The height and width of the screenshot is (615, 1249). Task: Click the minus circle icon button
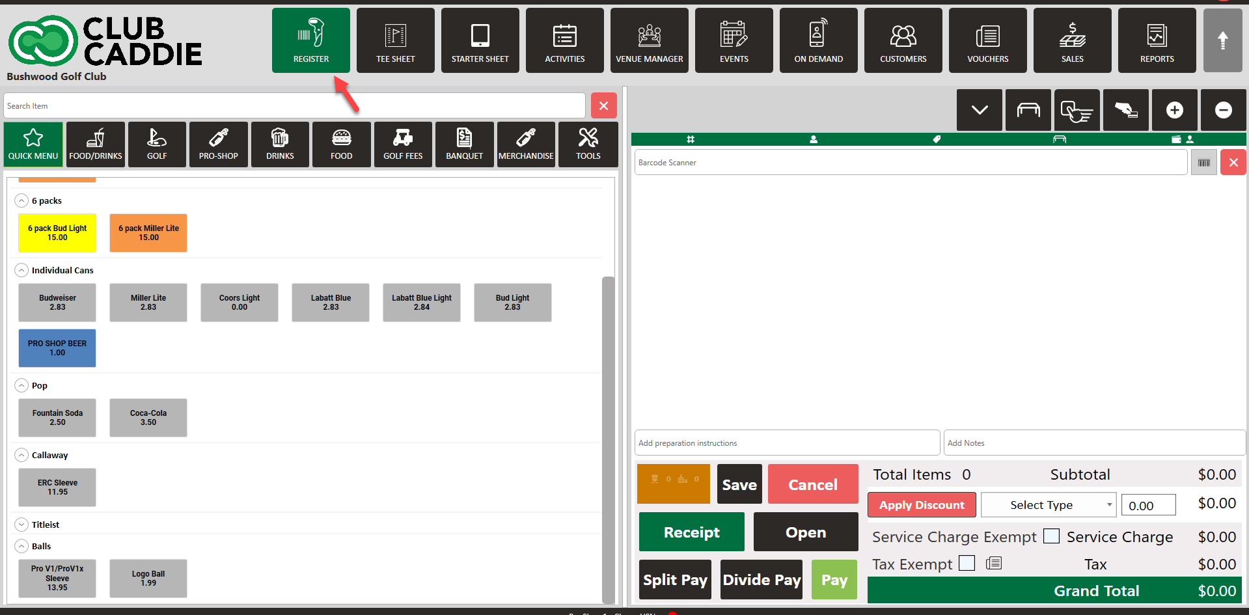point(1223,110)
